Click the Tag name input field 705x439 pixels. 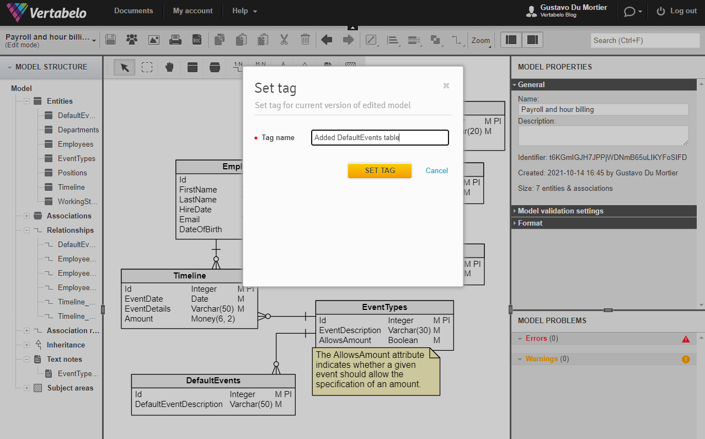pos(380,137)
